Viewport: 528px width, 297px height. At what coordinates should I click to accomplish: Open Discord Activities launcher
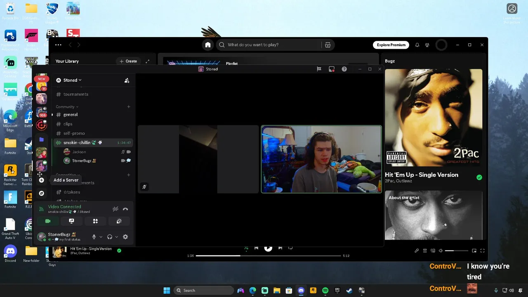(95, 221)
